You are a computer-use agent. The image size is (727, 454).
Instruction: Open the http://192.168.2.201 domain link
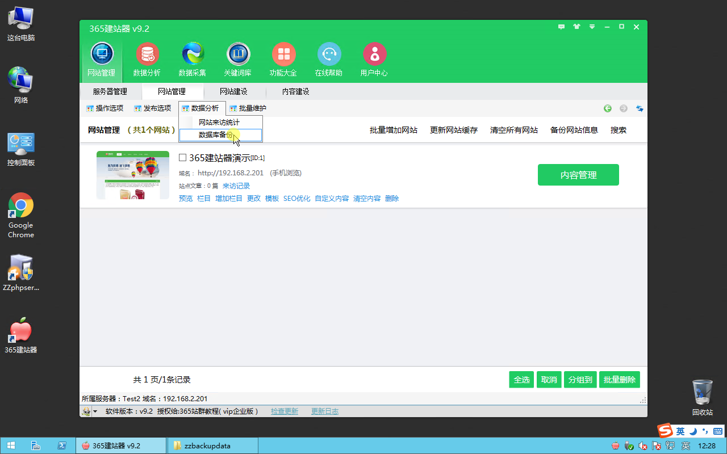point(231,173)
